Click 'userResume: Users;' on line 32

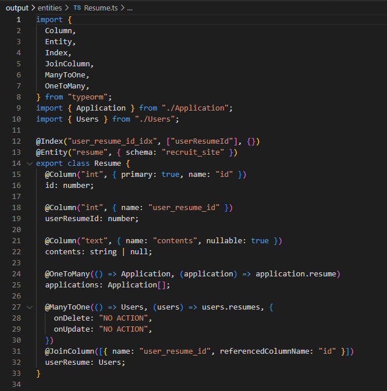[x=85, y=362]
